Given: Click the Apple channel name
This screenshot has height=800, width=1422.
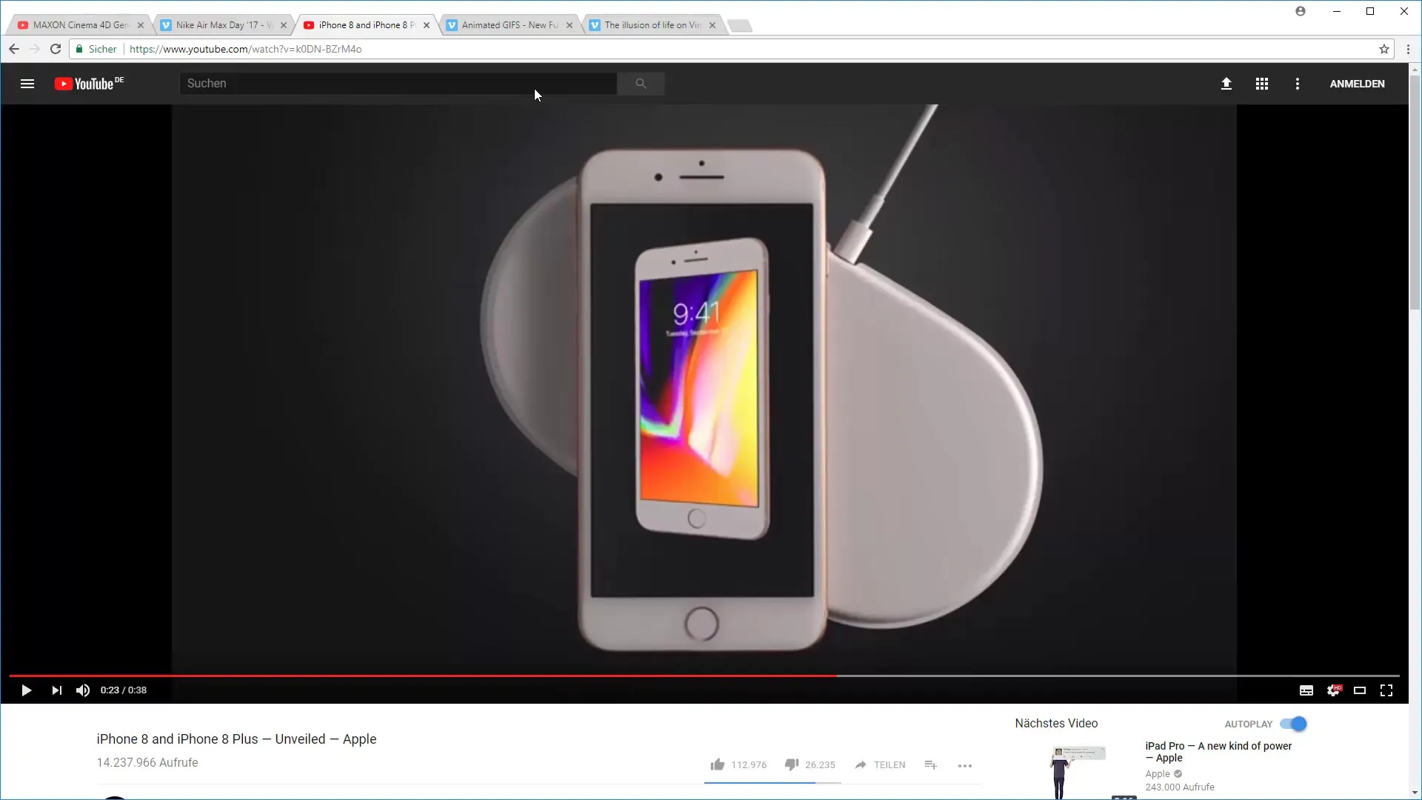Looking at the screenshot, I should tap(1158, 774).
